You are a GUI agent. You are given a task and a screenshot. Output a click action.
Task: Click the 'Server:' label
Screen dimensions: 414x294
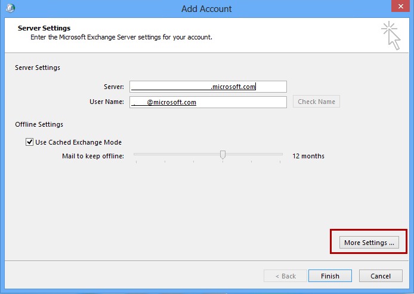click(x=114, y=87)
